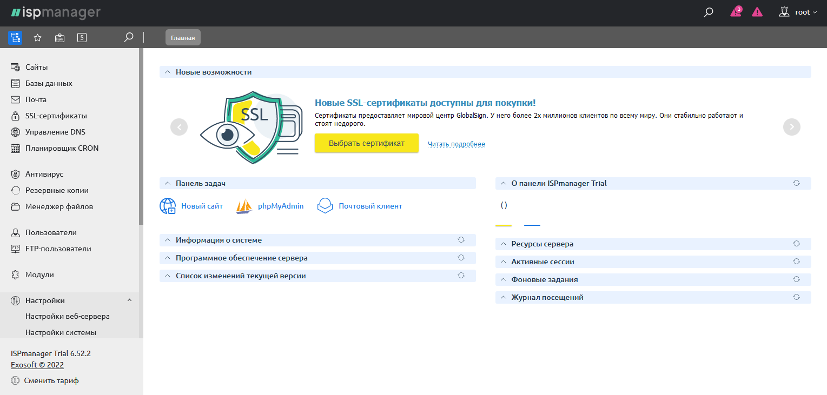Screen dimensions: 827x395
Task: Open Модули in the sidebar
Action: pos(39,275)
